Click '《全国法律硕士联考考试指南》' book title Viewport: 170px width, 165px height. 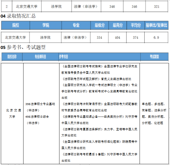pos(82,66)
